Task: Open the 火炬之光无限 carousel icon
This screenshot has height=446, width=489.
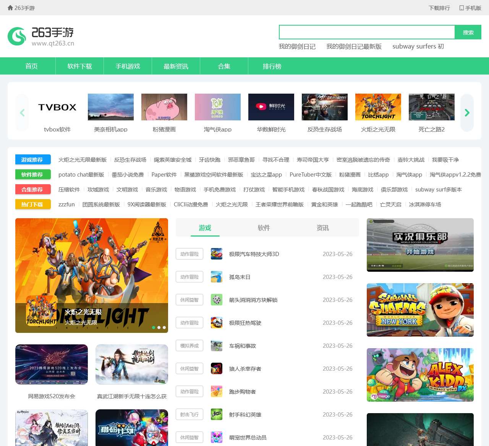Action: coord(378,107)
